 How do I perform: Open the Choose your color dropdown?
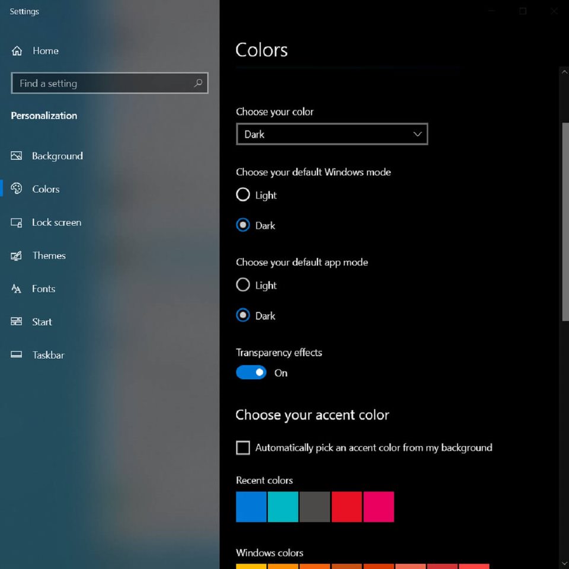pos(332,135)
